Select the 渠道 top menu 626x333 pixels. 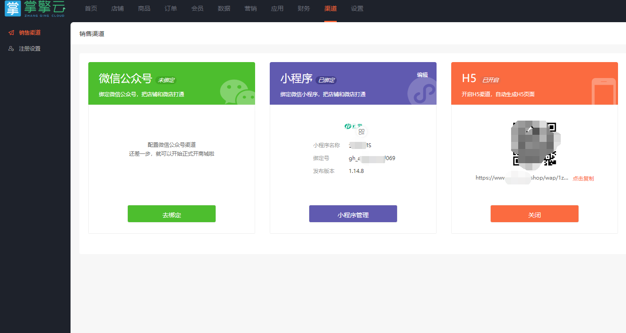pyautogui.click(x=331, y=8)
